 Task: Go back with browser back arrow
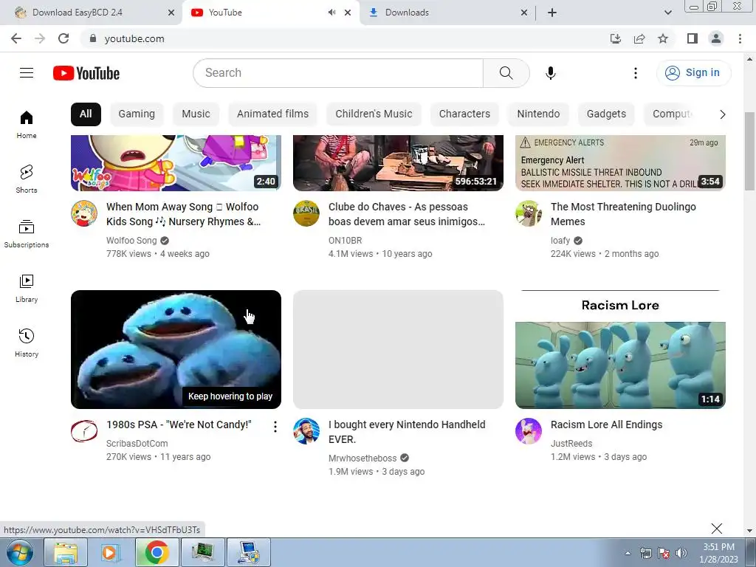click(16, 38)
